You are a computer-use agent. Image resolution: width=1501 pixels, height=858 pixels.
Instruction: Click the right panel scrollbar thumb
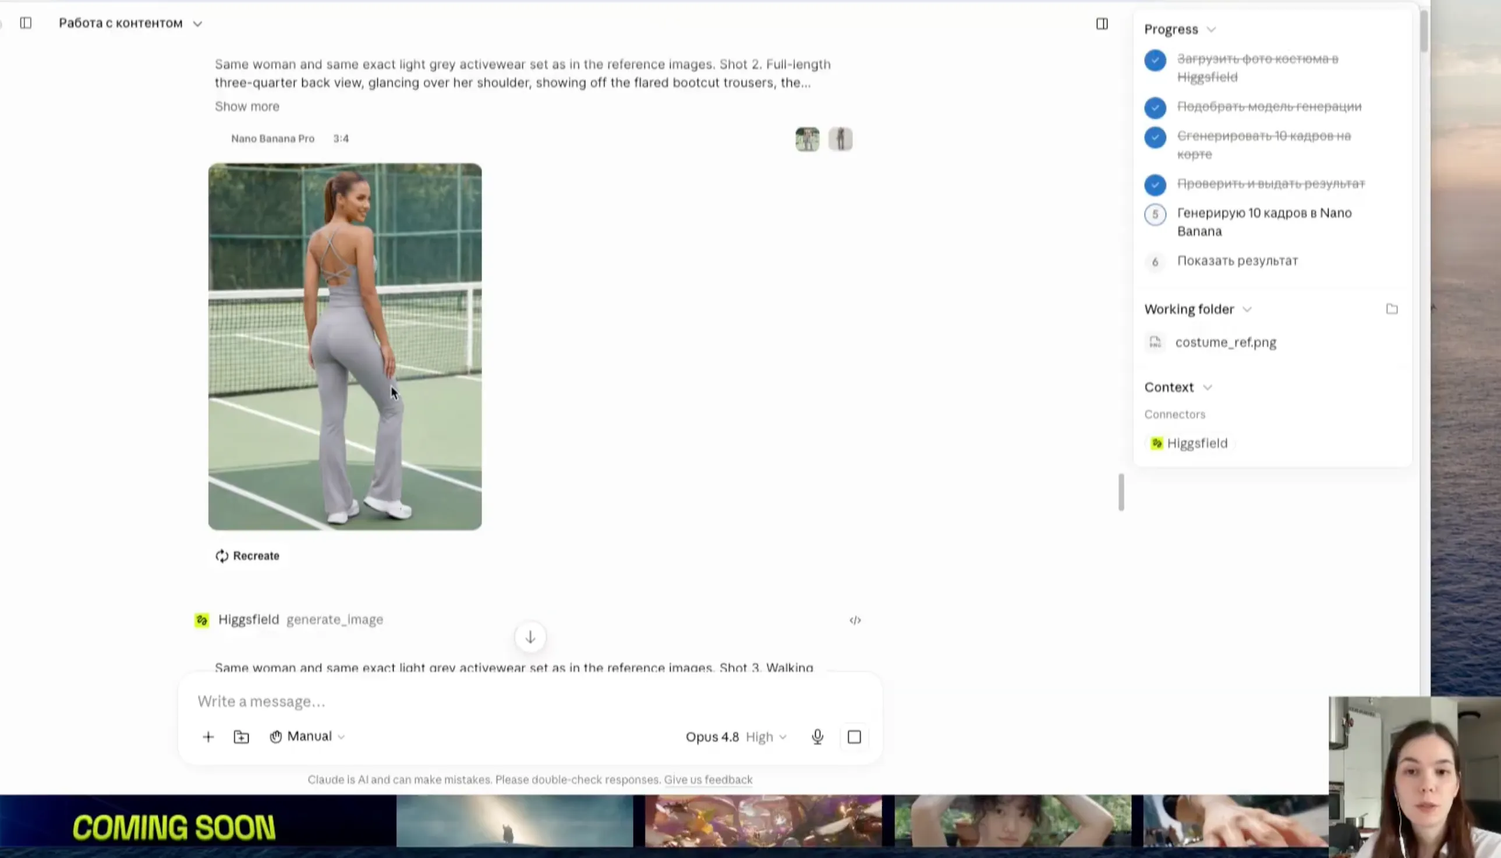pyautogui.click(x=1423, y=31)
